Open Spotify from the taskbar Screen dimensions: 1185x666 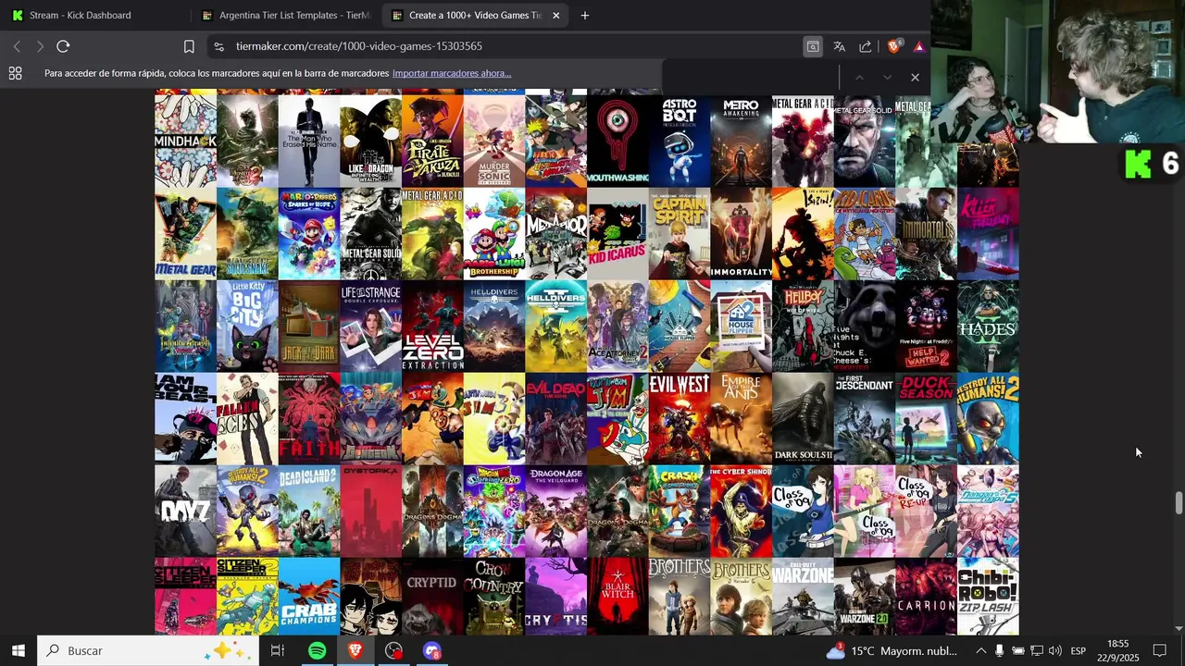pyautogui.click(x=317, y=650)
